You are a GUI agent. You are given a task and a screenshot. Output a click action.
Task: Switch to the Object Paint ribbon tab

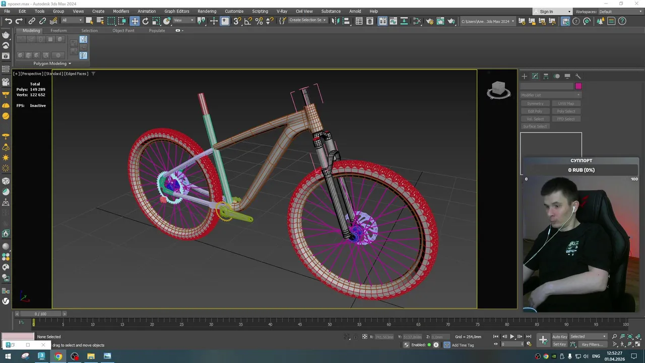[123, 31]
